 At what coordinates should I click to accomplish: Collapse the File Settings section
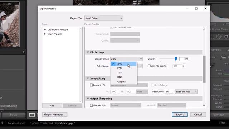tap(88, 52)
